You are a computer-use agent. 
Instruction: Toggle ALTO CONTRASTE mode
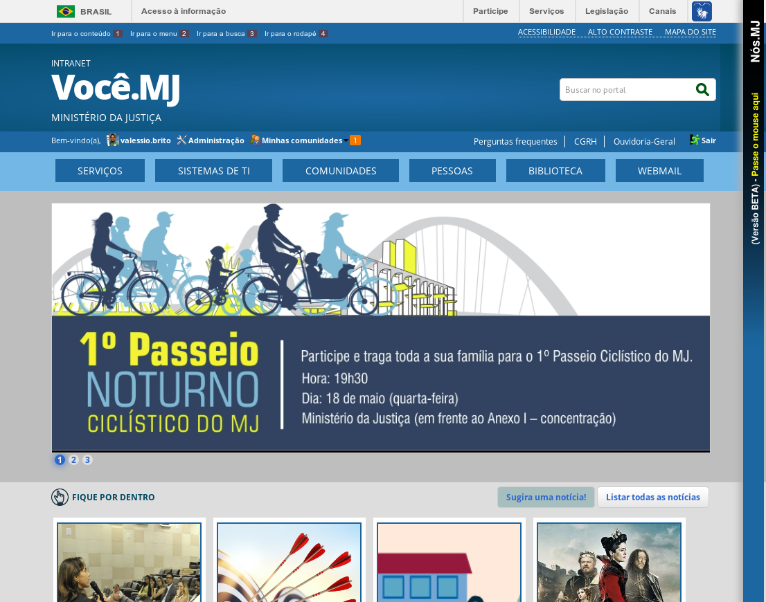[620, 33]
